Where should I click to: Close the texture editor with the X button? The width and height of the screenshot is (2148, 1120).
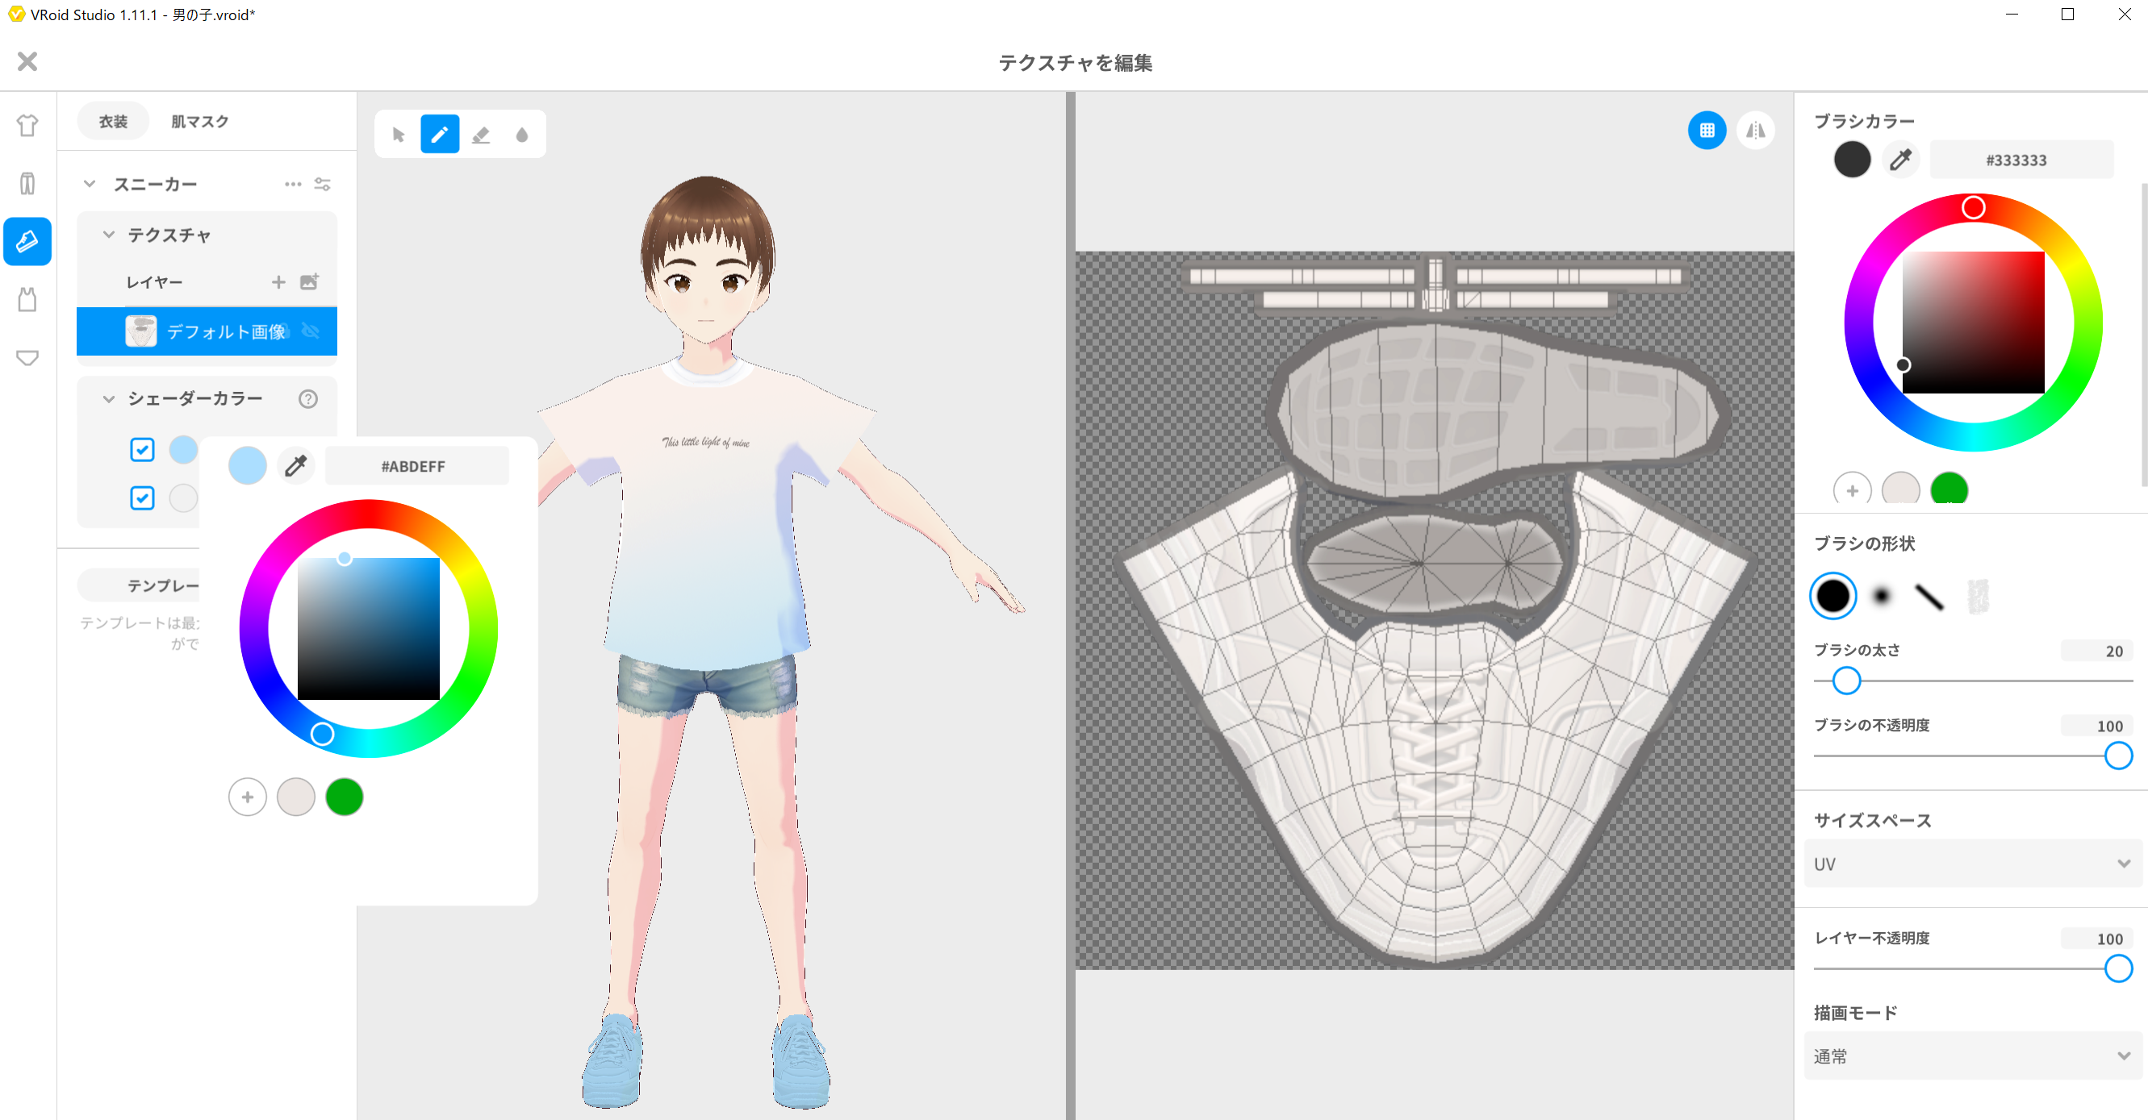click(x=27, y=61)
